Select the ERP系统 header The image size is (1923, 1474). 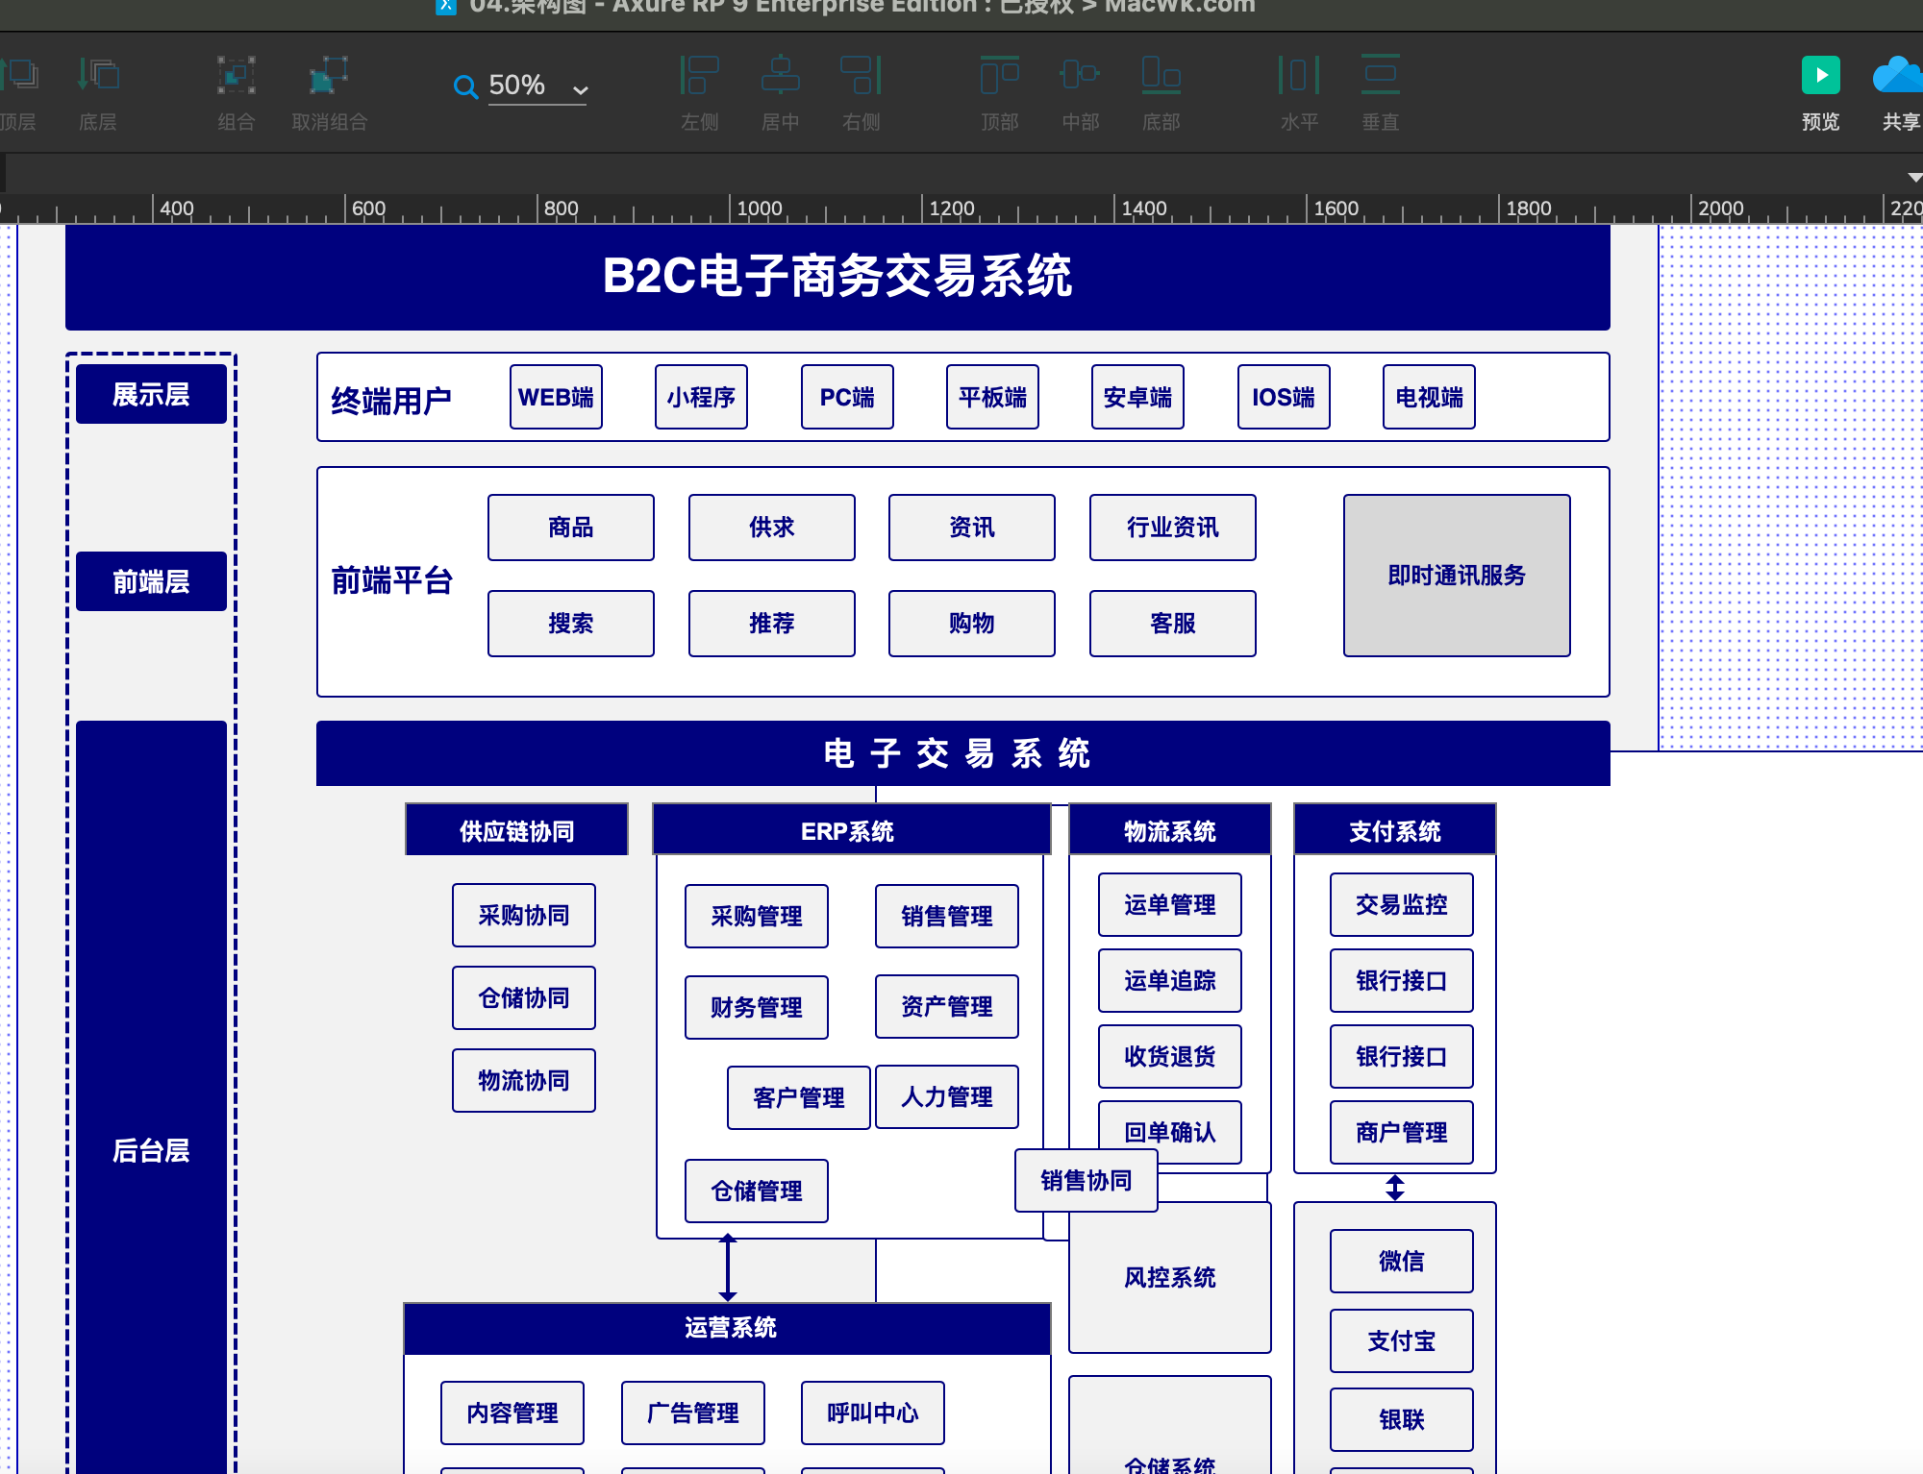(x=852, y=830)
